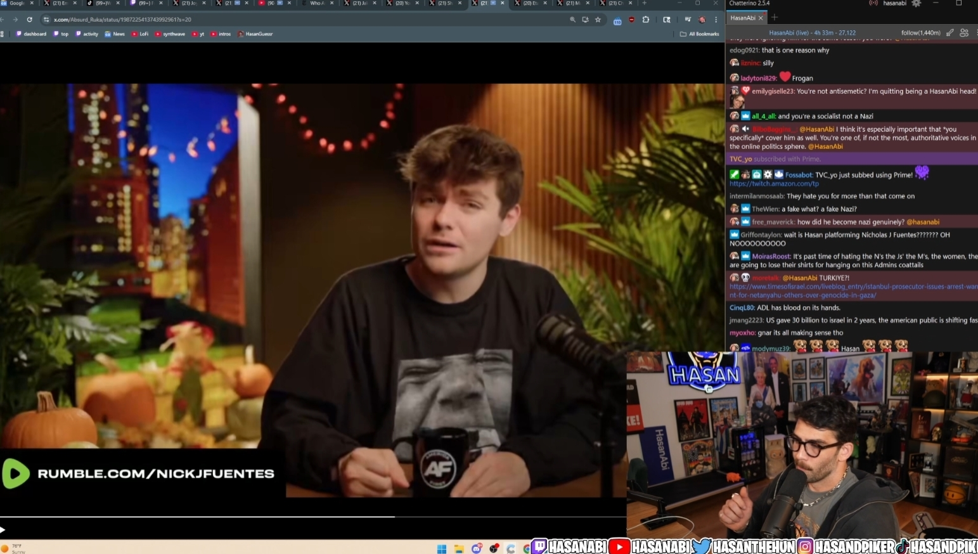Go back in the browser

3,20
